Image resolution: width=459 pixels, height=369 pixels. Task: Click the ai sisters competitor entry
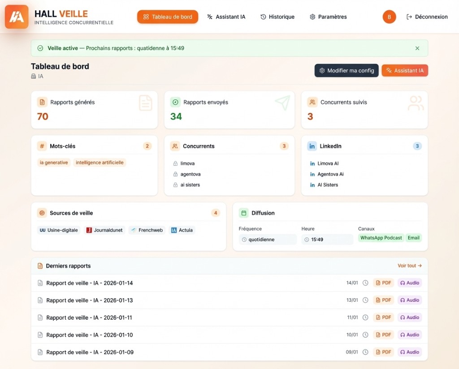pyautogui.click(x=187, y=185)
